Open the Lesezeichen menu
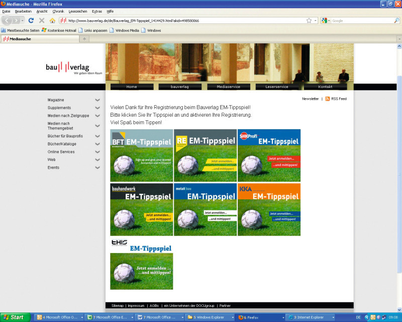 point(78,11)
